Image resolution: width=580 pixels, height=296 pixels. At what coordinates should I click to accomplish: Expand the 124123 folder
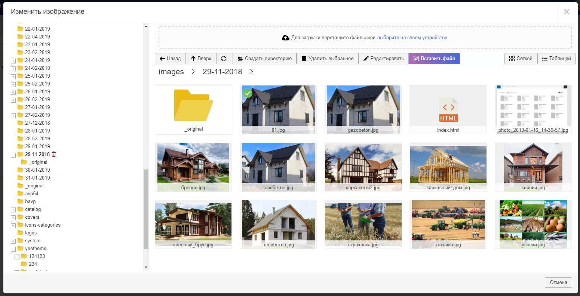pos(17,256)
